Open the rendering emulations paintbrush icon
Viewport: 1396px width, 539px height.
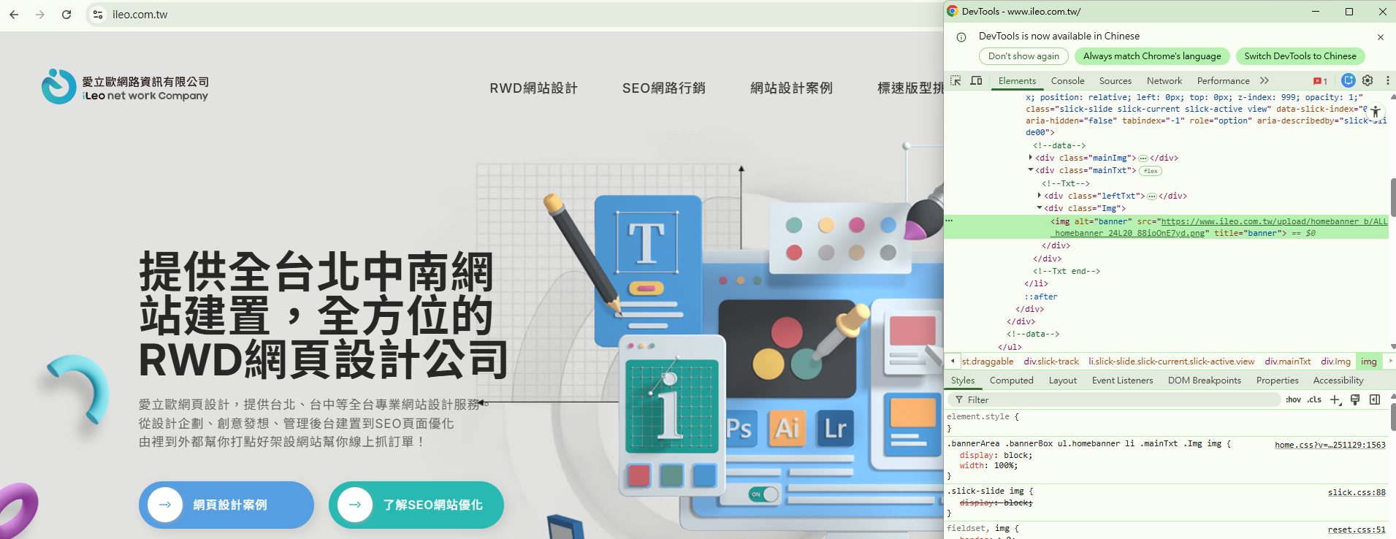tap(1355, 400)
